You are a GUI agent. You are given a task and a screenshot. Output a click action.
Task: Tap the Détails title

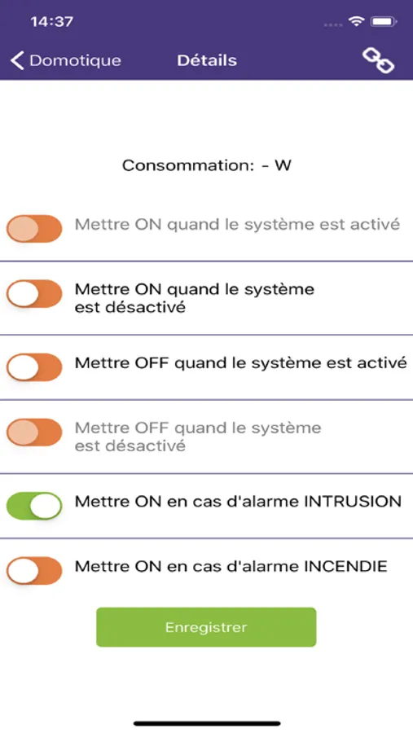pos(207,60)
